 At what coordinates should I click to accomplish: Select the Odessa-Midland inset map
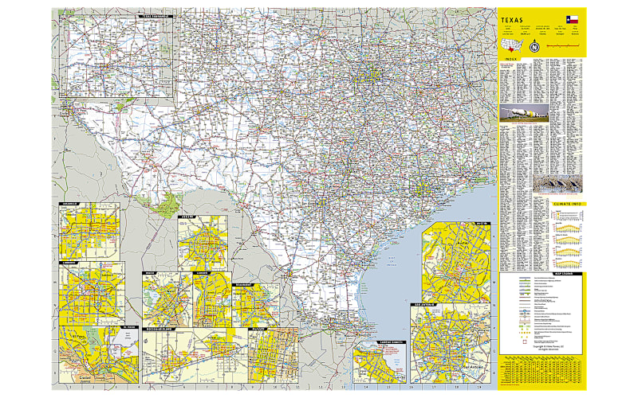click(x=195, y=355)
